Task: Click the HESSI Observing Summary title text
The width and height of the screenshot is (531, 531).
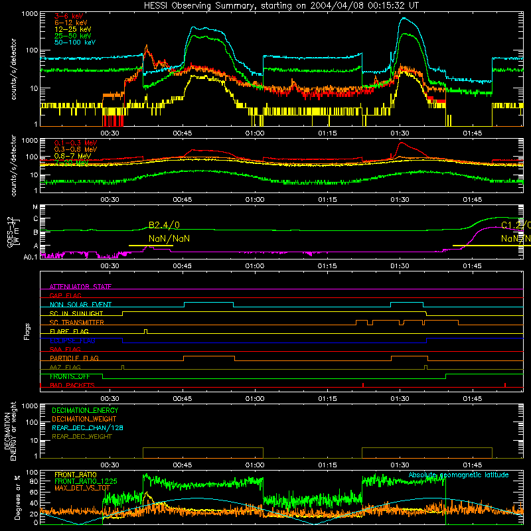Action: click(281, 5)
